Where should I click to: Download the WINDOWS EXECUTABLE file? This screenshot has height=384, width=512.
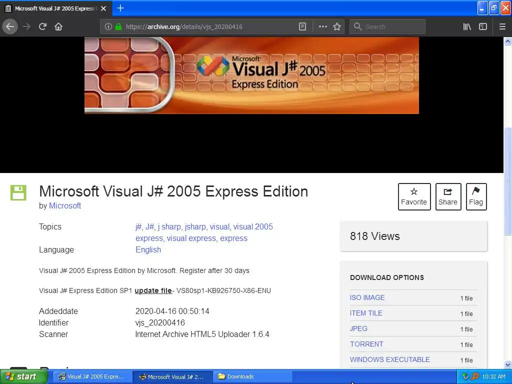(x=390, y=359)
